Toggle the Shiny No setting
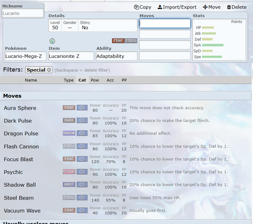Image resolution: width=253 pixels, height=224 pixels. (85, 25)
